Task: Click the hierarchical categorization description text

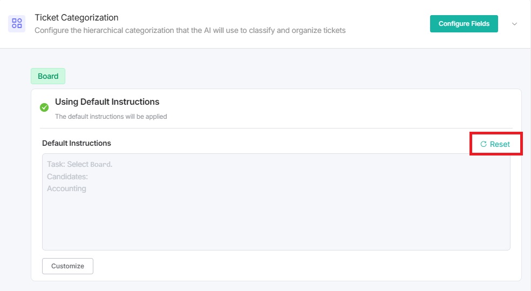Action: (x=190, y=30)
